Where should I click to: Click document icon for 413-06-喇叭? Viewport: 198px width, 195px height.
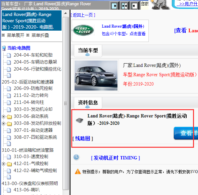tap(9, 190)
